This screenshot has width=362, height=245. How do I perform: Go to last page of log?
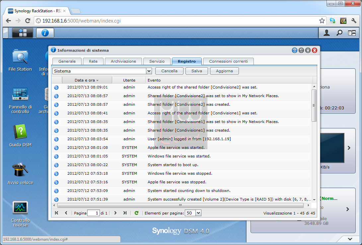(125, 213)
